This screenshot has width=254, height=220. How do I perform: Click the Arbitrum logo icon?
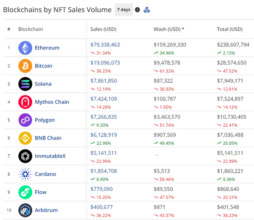click(25, 210)
